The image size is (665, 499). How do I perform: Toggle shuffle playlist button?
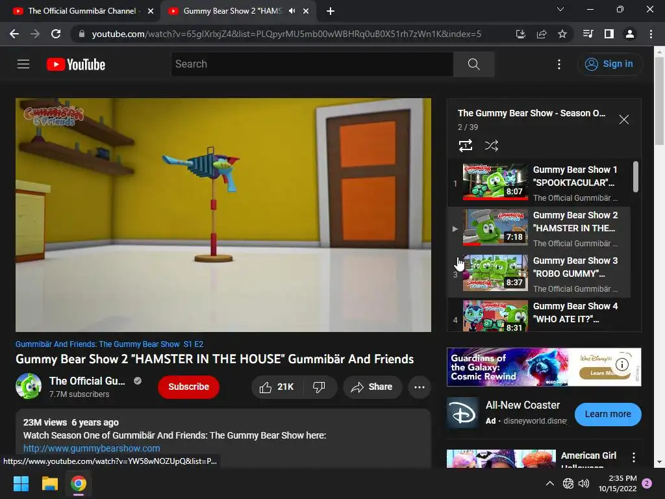pos(491,146)
